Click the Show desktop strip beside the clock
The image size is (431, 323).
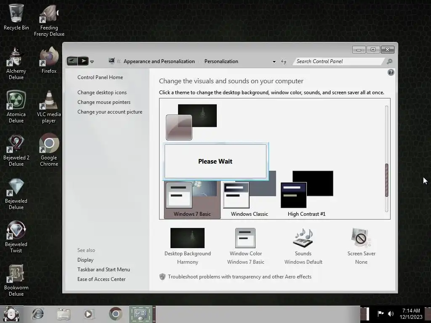tap(428, 314)
